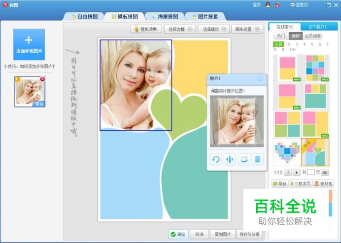This screenshot has width=341, height=243.
Task: Choose the four-square pink yellow green teal template
Action: click(287, 124)
